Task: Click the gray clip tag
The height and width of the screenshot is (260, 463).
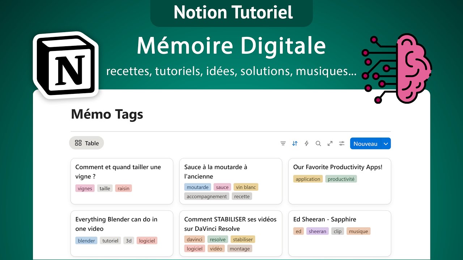Action: [x=338, y=231]
